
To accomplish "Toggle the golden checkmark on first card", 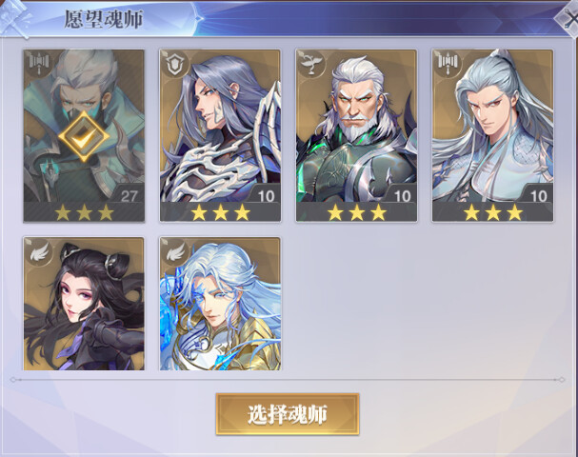I will [84, 136].
